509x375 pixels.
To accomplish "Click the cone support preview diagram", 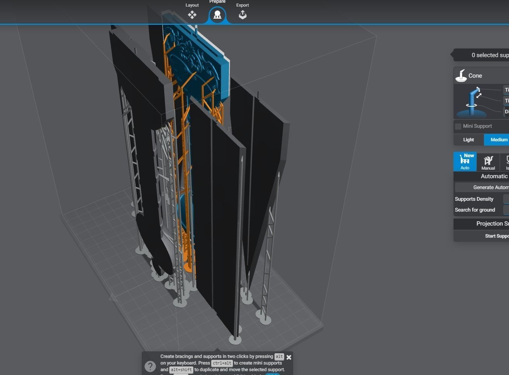I will coord(471,102).
